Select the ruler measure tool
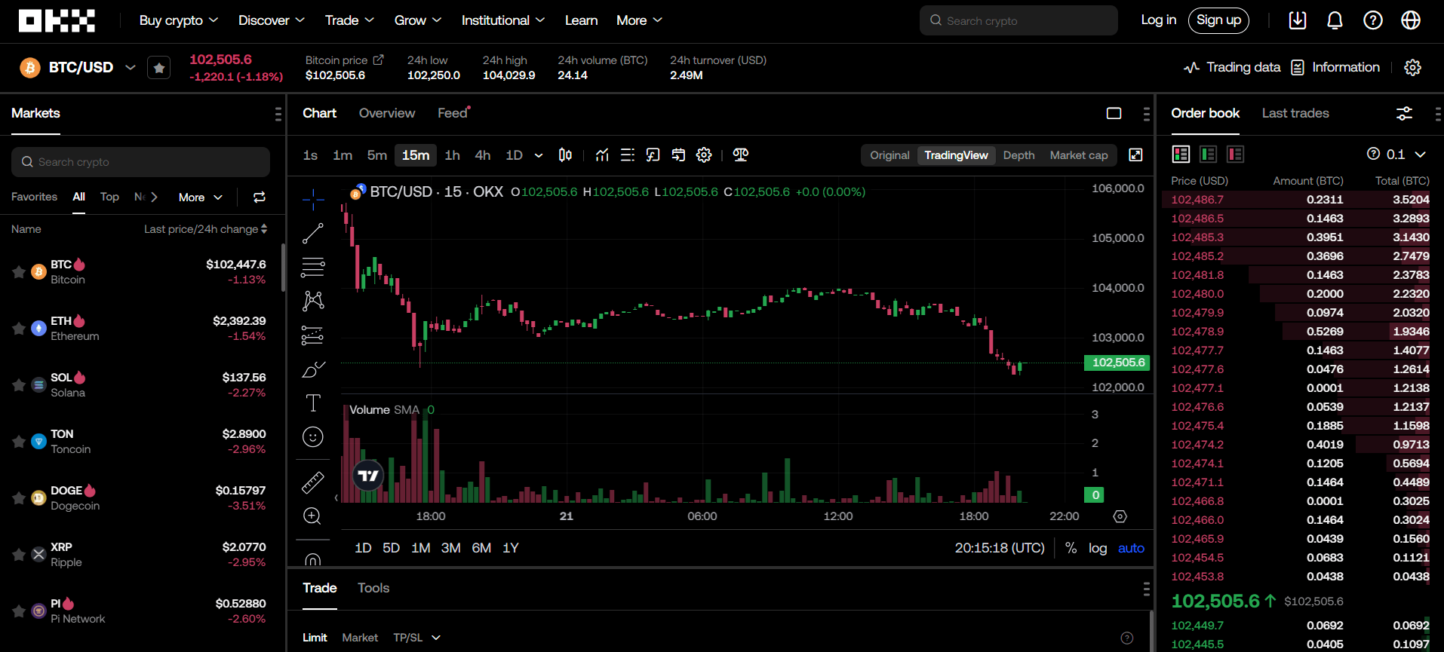1444x652 pixels. pos(313,482)
